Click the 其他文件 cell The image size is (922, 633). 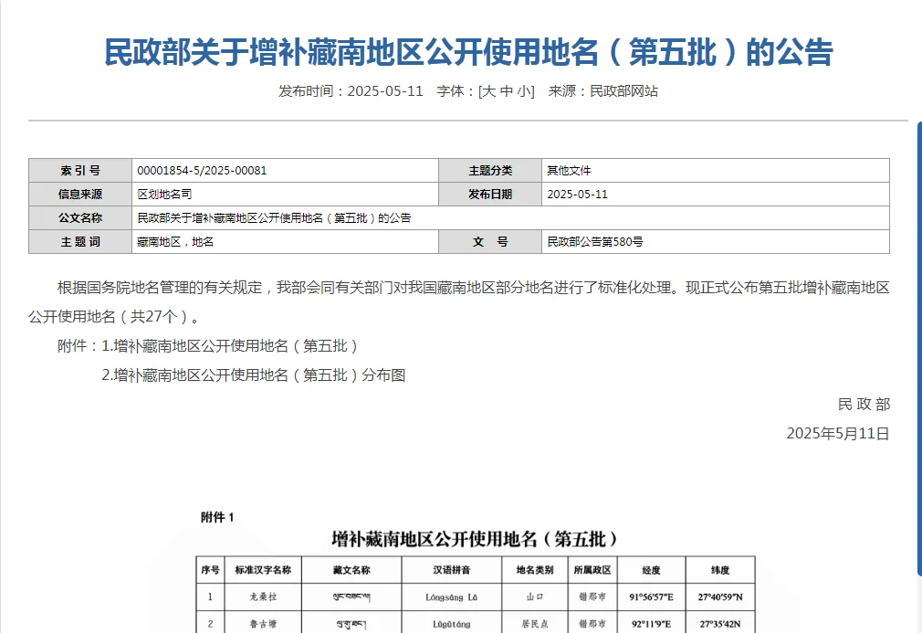click(x=716, y=171)
